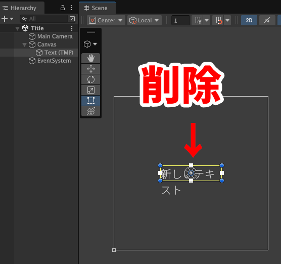Image resolution: width=281 pixels, height=264 pixels.
Task: Open Title scene options menu
Action: click(72, 28)
